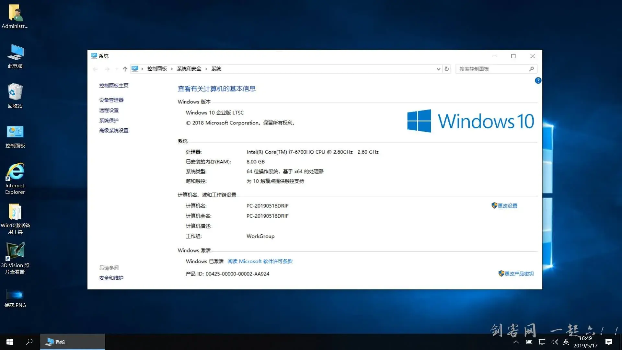Click the 8.00 GB RAM value
This screenshot has height=350, width=622.
[x=256, y=161]
